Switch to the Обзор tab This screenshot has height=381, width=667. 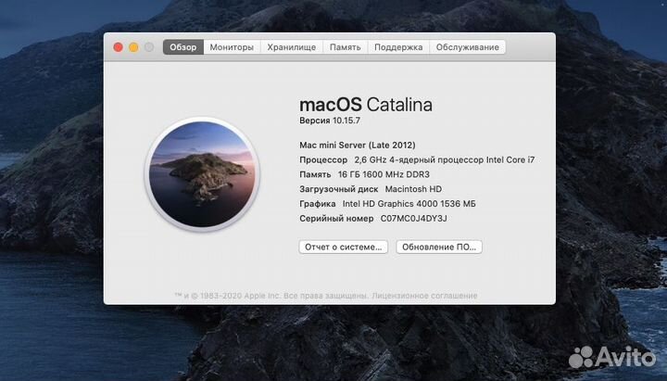tap(182, 47)
